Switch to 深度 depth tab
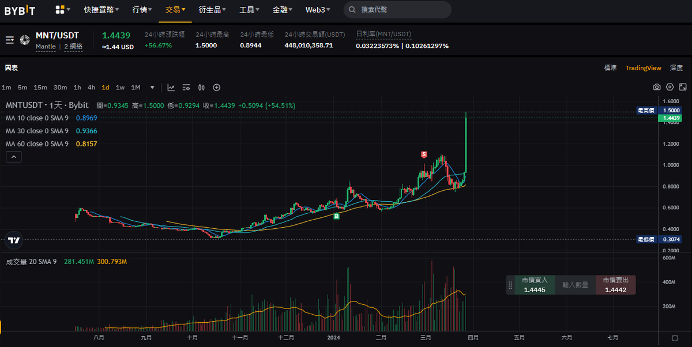Image resolution: width=692 pixels, height=347 pixels. (x=676, y=67)
